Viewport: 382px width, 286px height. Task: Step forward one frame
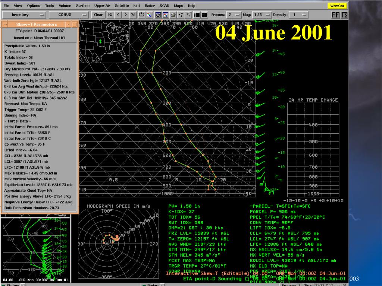(125, 15)
